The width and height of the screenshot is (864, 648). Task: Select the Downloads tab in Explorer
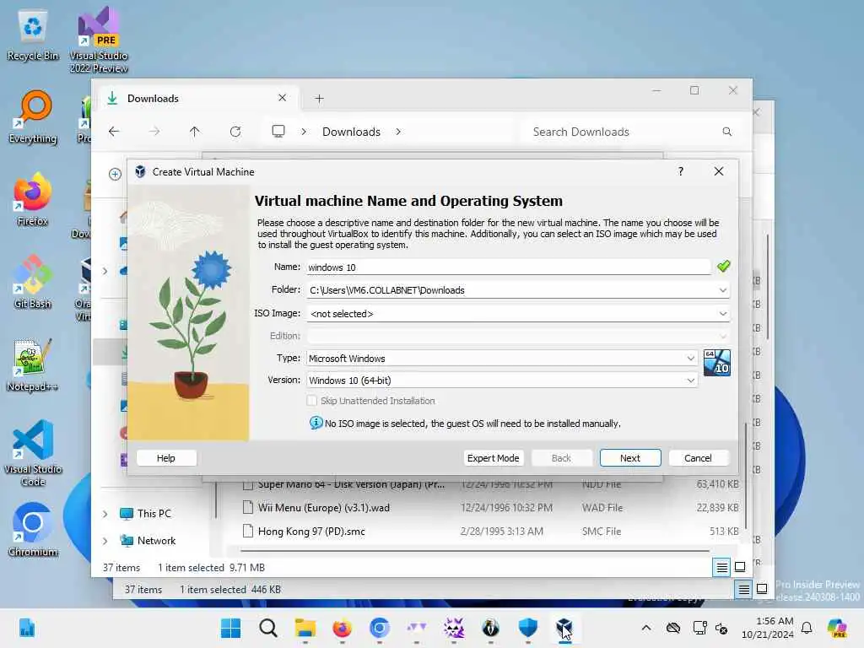[x=198, y=99]
